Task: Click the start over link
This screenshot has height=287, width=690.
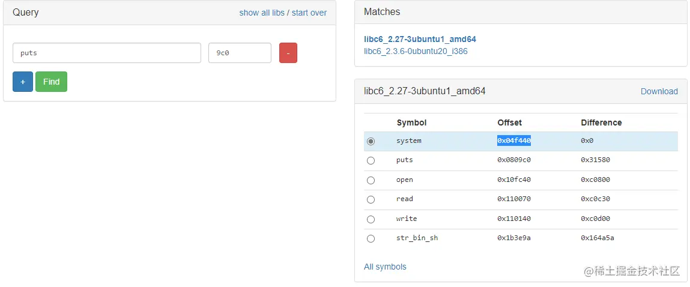Action: click(x=309, y=13)
